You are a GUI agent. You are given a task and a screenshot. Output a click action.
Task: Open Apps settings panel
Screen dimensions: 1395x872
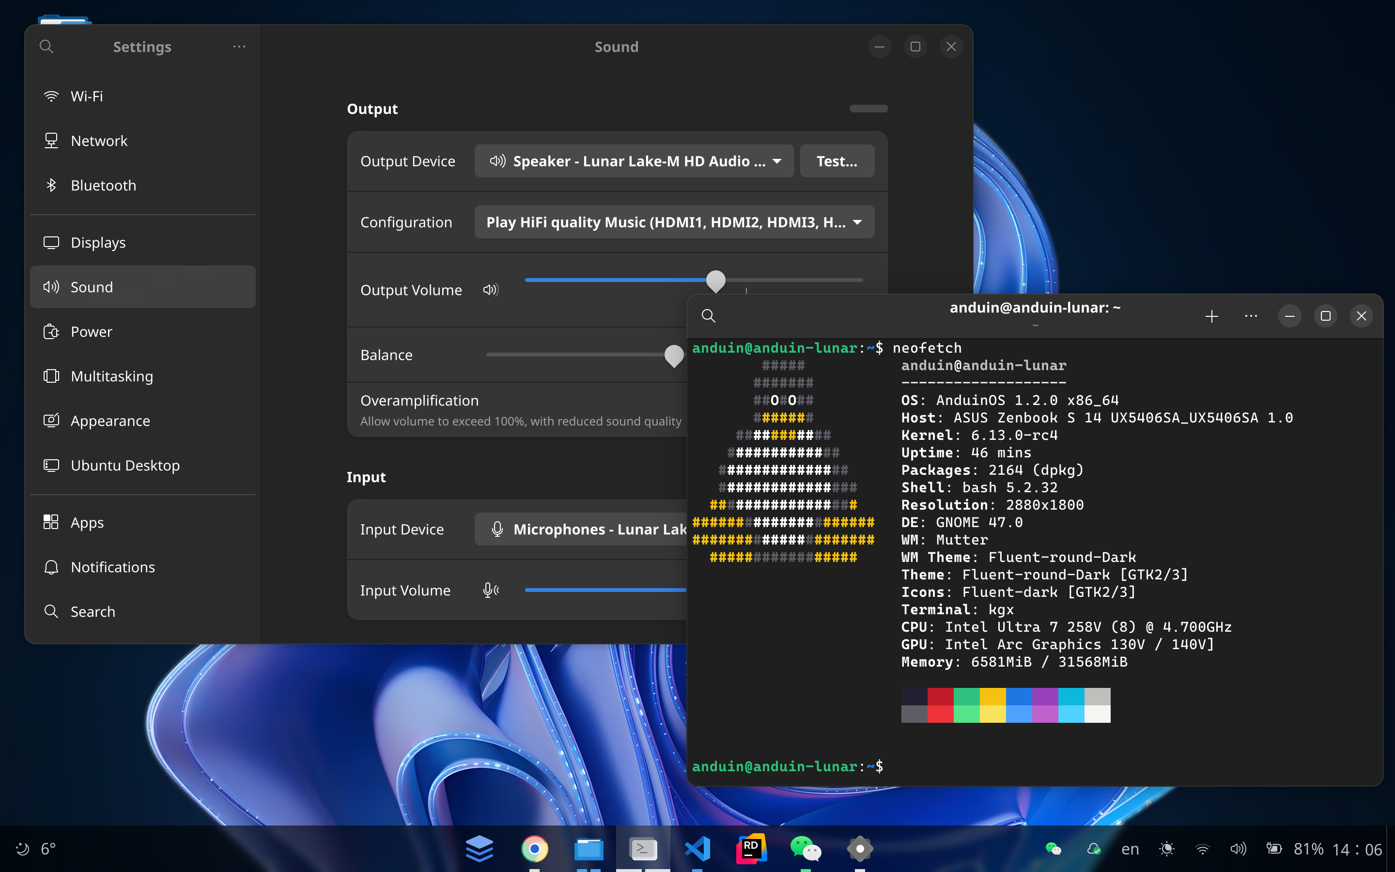tap(142, 522)
